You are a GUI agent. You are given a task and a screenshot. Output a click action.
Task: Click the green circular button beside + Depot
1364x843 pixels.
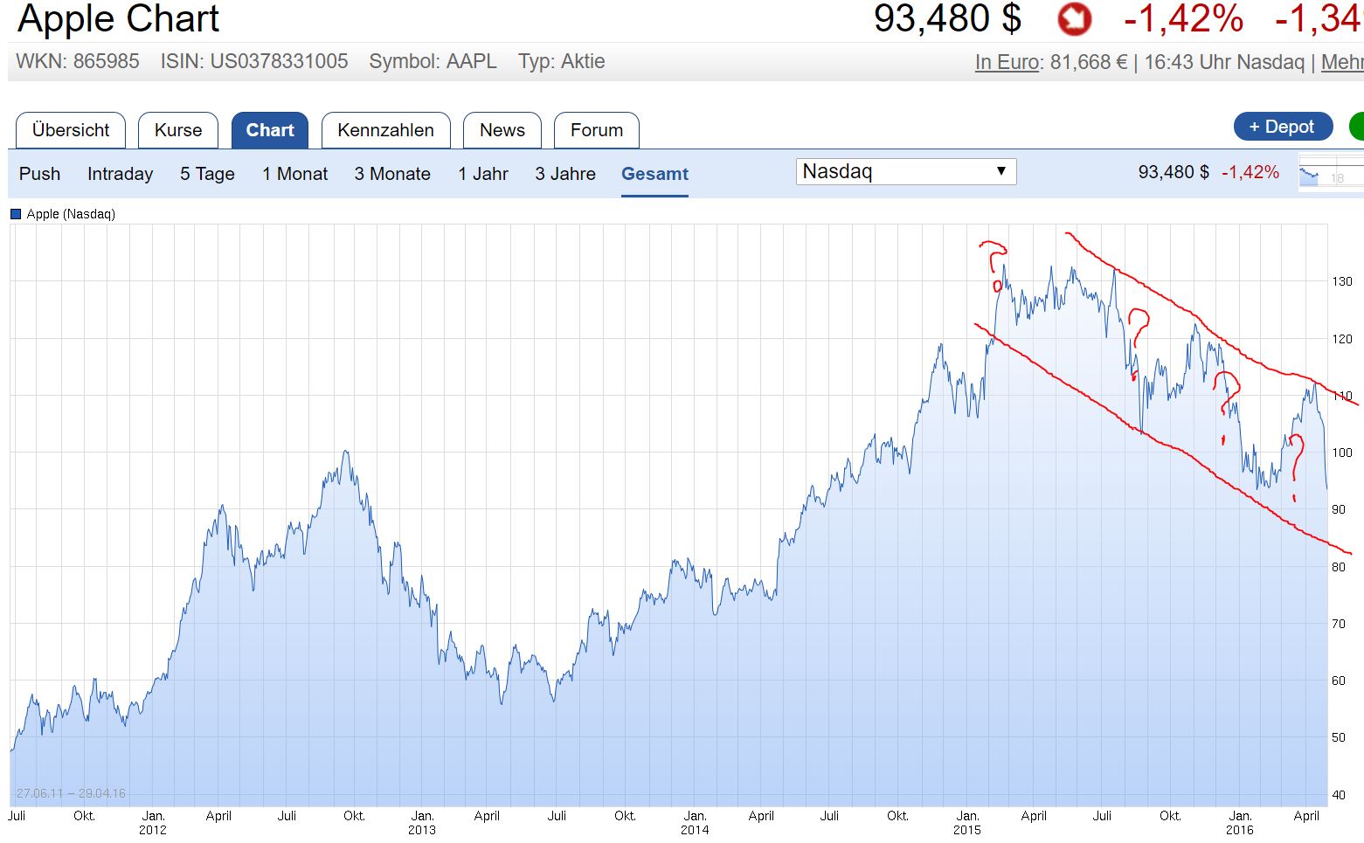[x=1357, y=126]
